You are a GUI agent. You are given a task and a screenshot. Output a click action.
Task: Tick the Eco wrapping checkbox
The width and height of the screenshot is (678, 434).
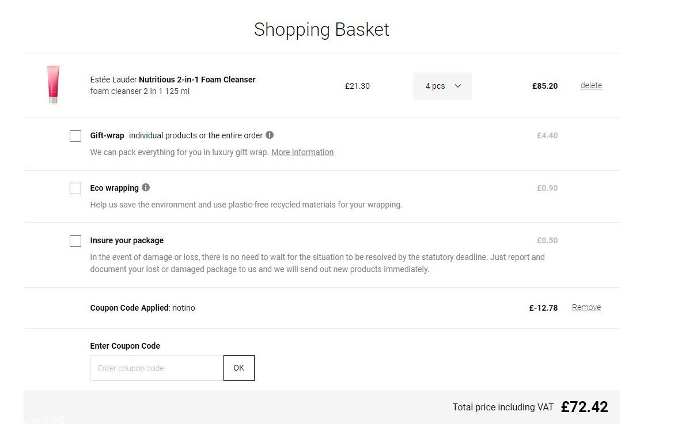(x=75, y=188)
